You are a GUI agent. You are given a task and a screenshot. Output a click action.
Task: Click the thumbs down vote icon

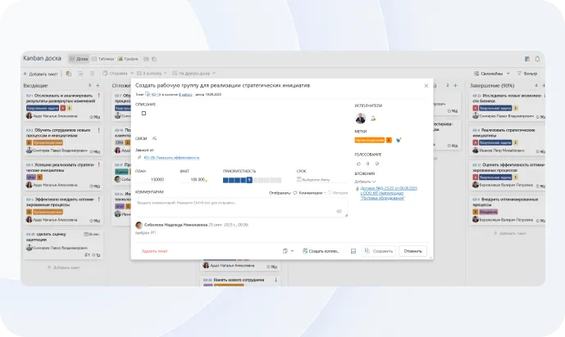point(376,163)
